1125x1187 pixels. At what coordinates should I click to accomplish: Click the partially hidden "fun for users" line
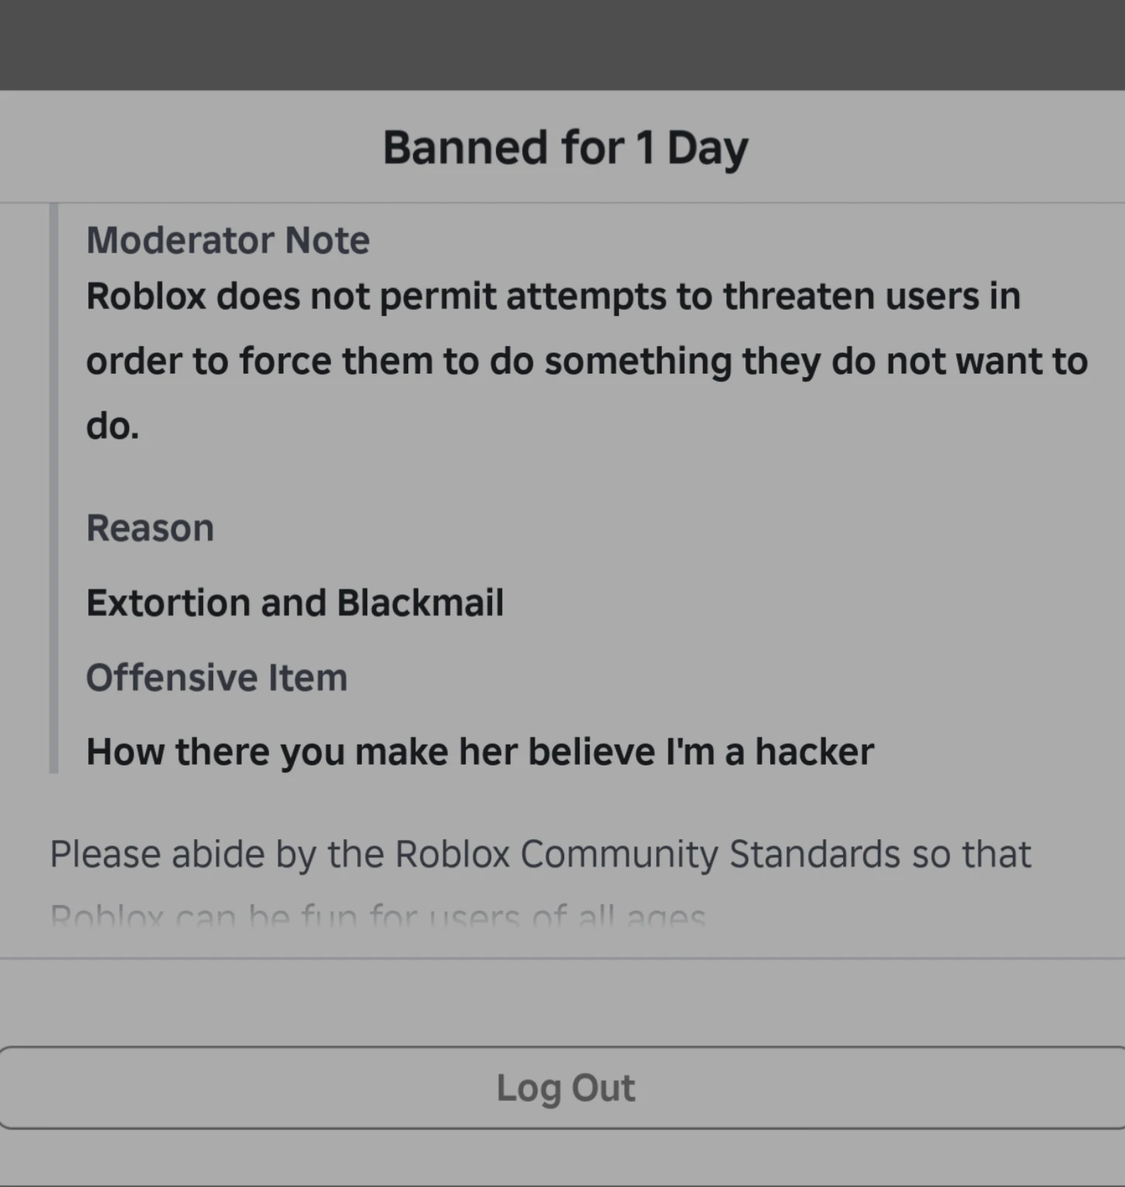(x=378, y=917)
